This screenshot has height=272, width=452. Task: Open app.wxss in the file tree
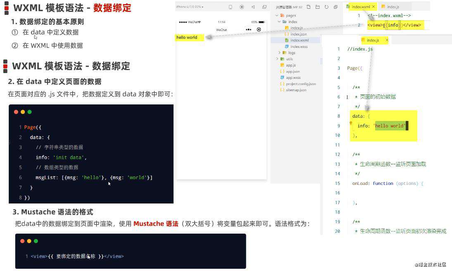point(293,78)
